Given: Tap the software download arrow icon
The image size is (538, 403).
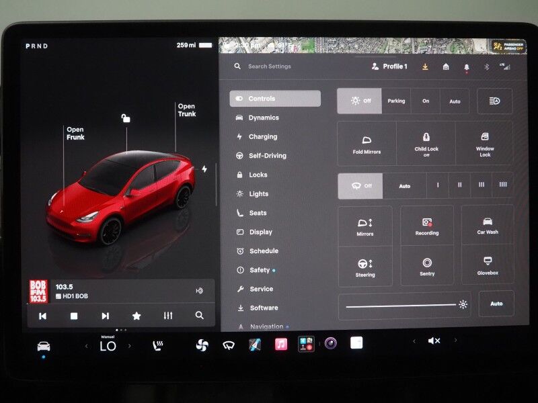Looking at the screenshot, I should [x=425, y=66].
